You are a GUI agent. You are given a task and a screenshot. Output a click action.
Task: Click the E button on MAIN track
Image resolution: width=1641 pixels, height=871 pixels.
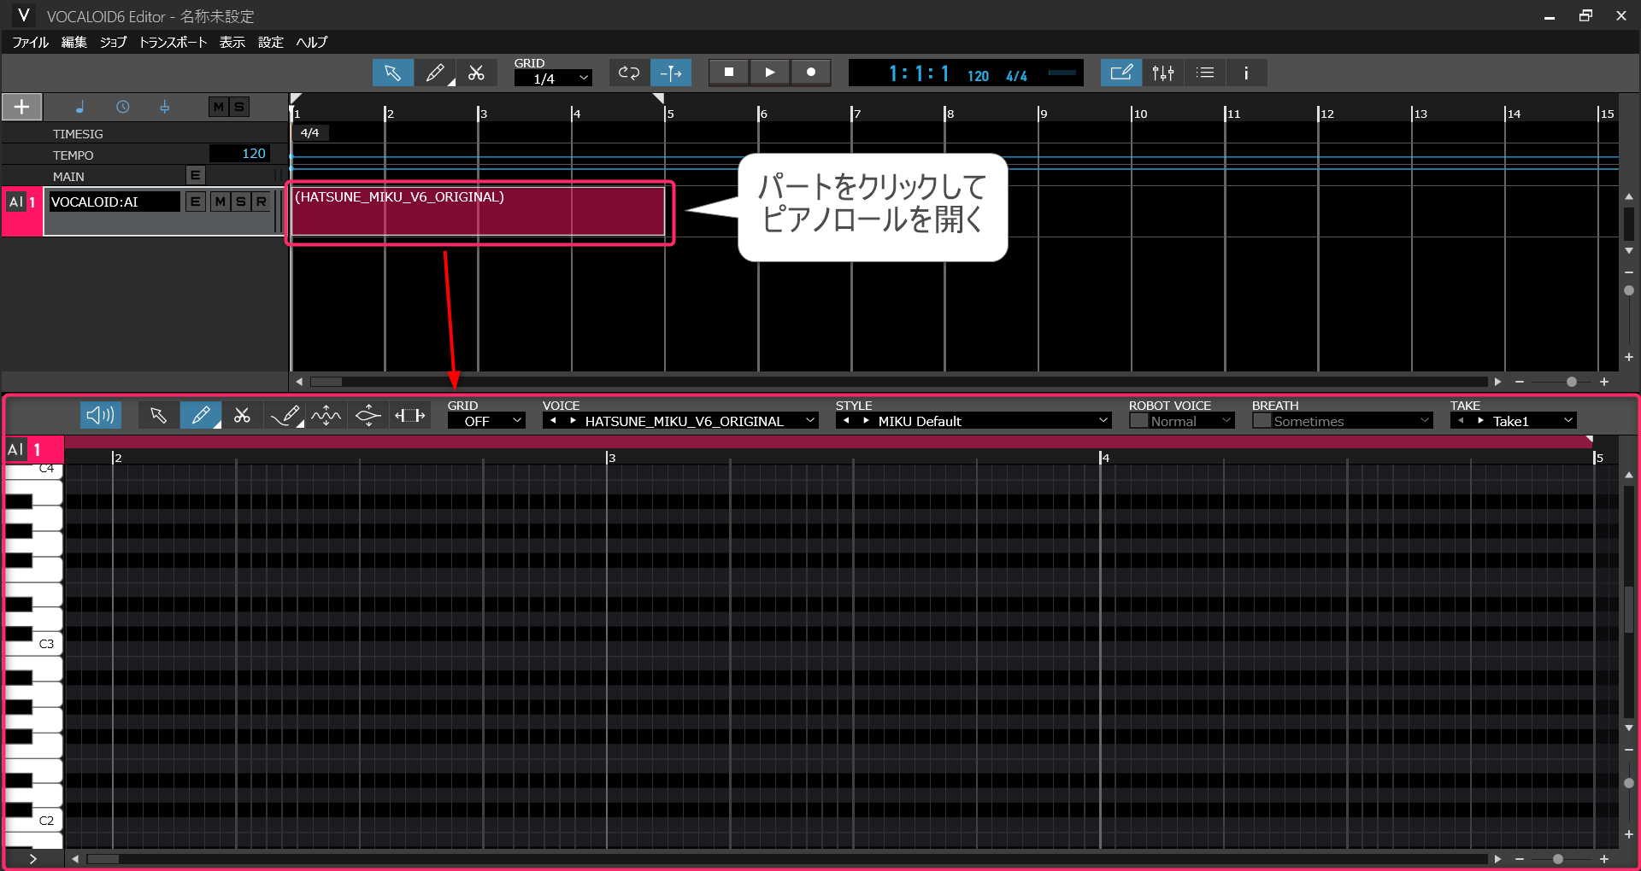click(x=196, y=175)
